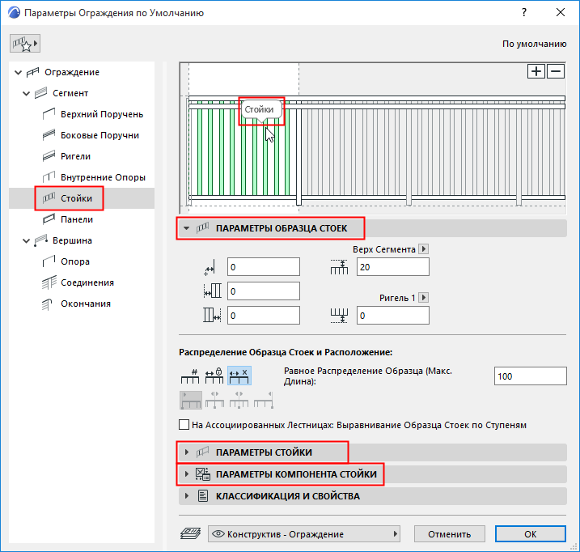The image size is (580, 552).
Task: Edit pattern end offset field
Action: point(264,316)
